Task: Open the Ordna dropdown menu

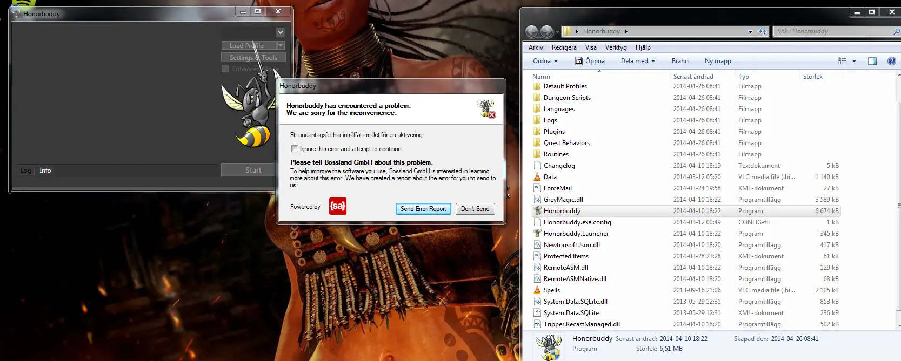Action: tap(545, 61)
